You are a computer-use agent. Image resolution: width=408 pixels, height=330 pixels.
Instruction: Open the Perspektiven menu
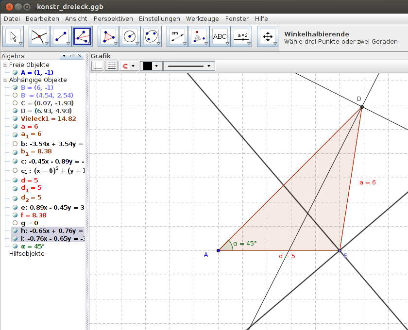113,18
